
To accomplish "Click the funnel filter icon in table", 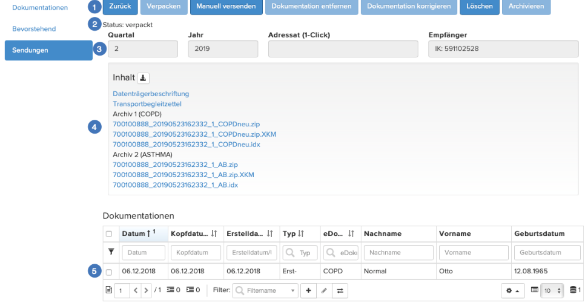I will 111,252.
